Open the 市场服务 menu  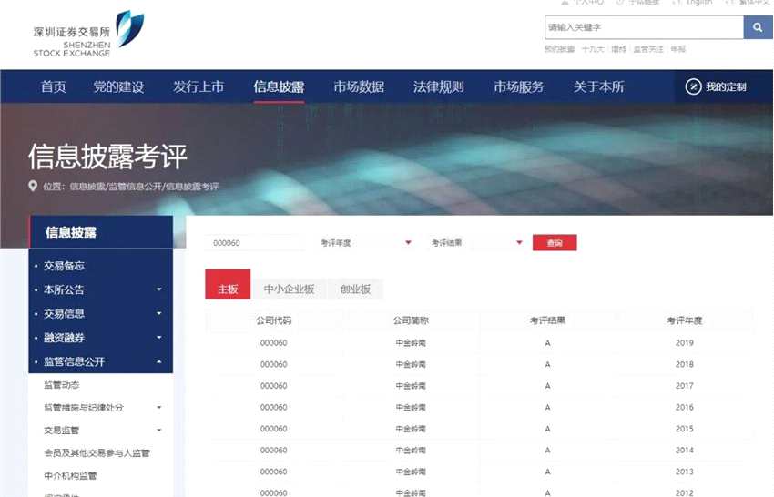coord(519,86)
